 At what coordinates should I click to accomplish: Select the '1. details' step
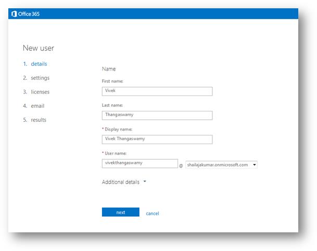35,64
